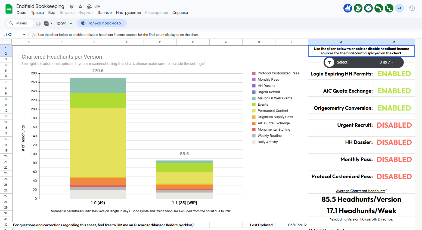Image resolution: width=422 pixels, height=230 pixels.
Task: Show the +4 additional viewers
Action: (399, 8)
